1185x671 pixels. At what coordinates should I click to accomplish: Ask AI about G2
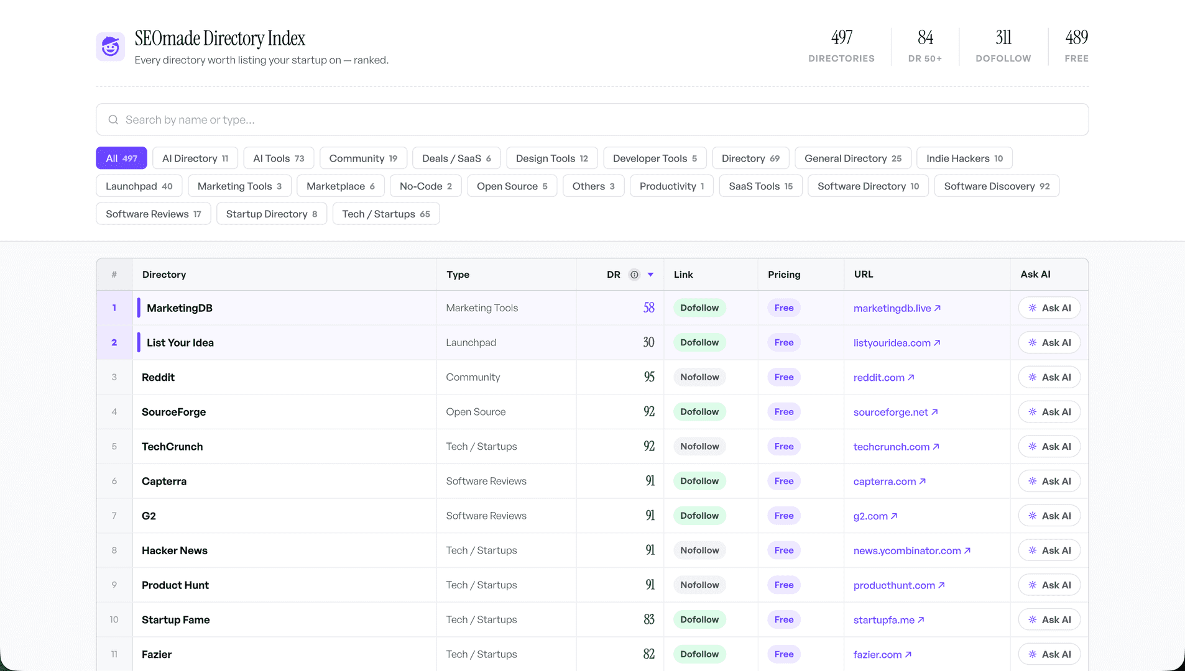click(1049, 516)
